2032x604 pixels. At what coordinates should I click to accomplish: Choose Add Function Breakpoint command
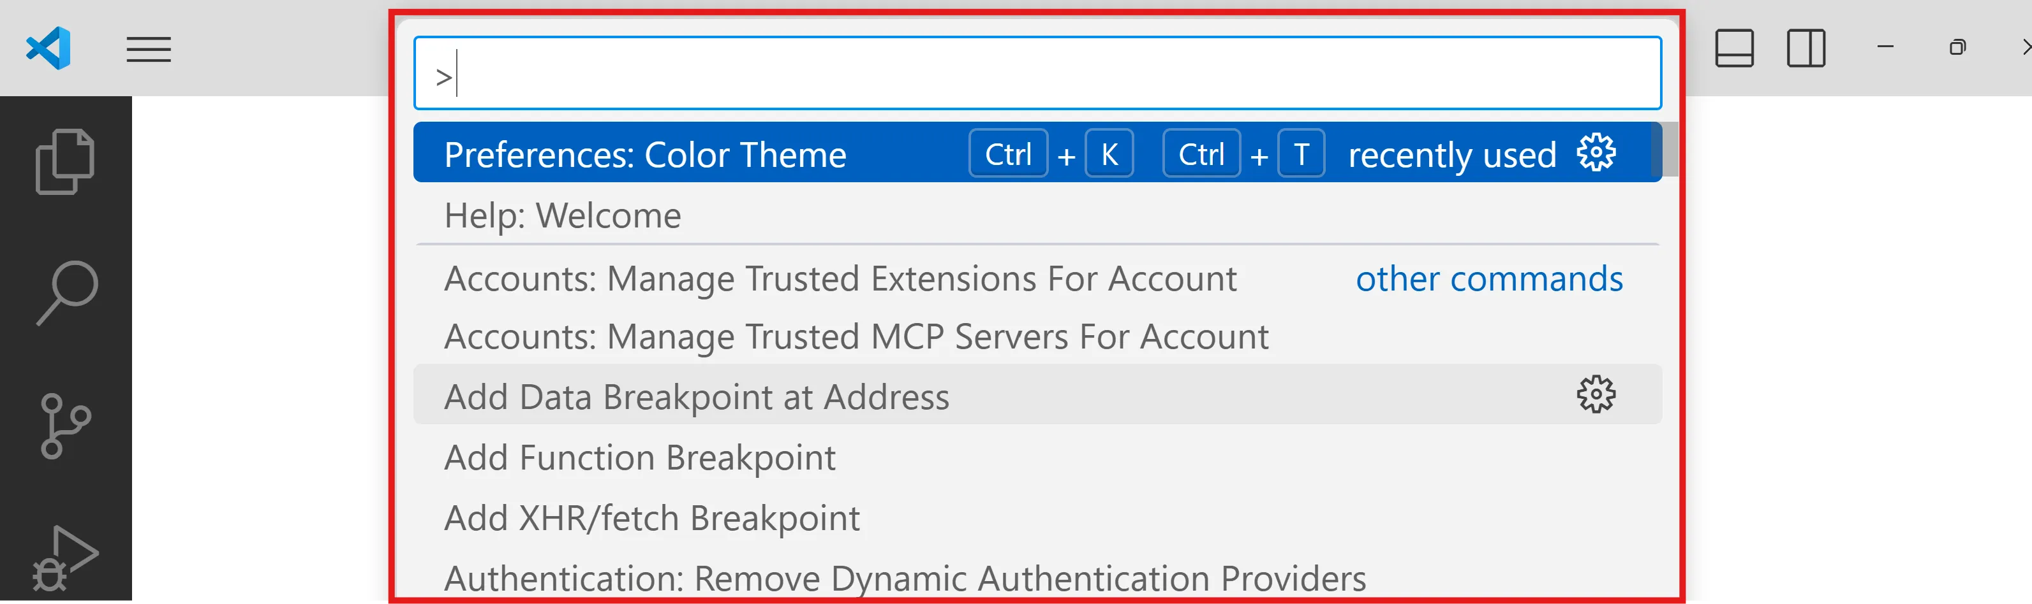640,457
